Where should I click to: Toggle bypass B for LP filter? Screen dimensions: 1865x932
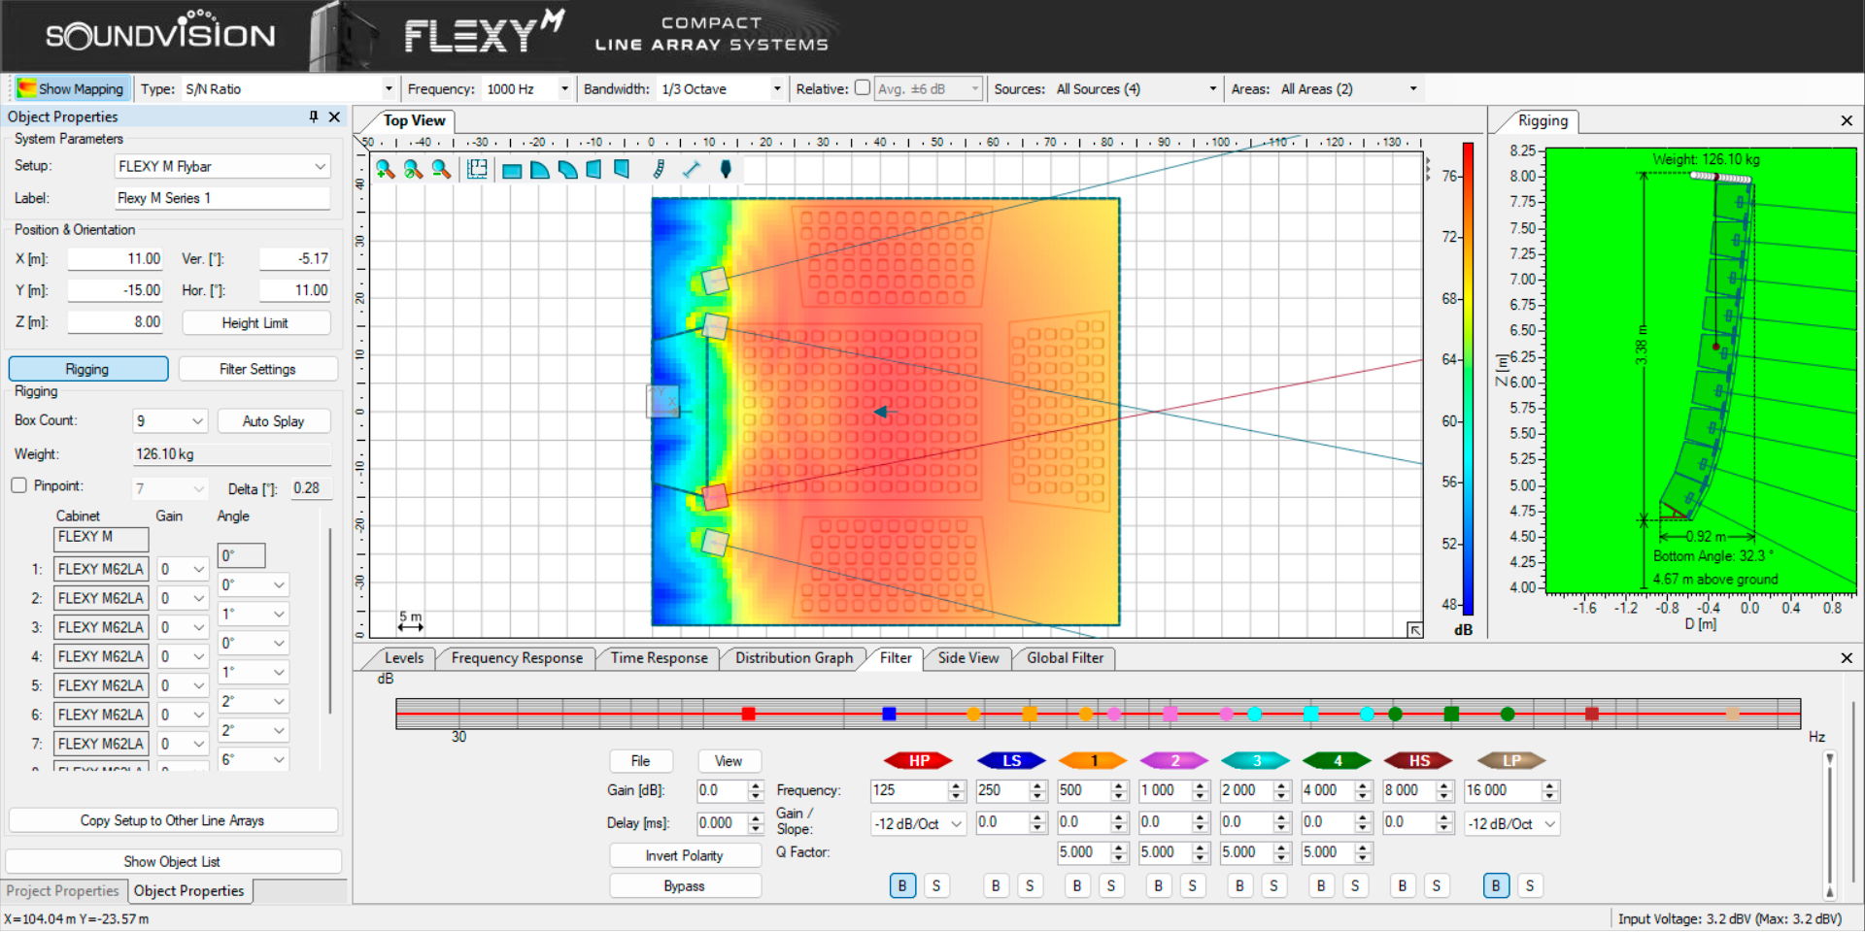(x=1496, y=885)
